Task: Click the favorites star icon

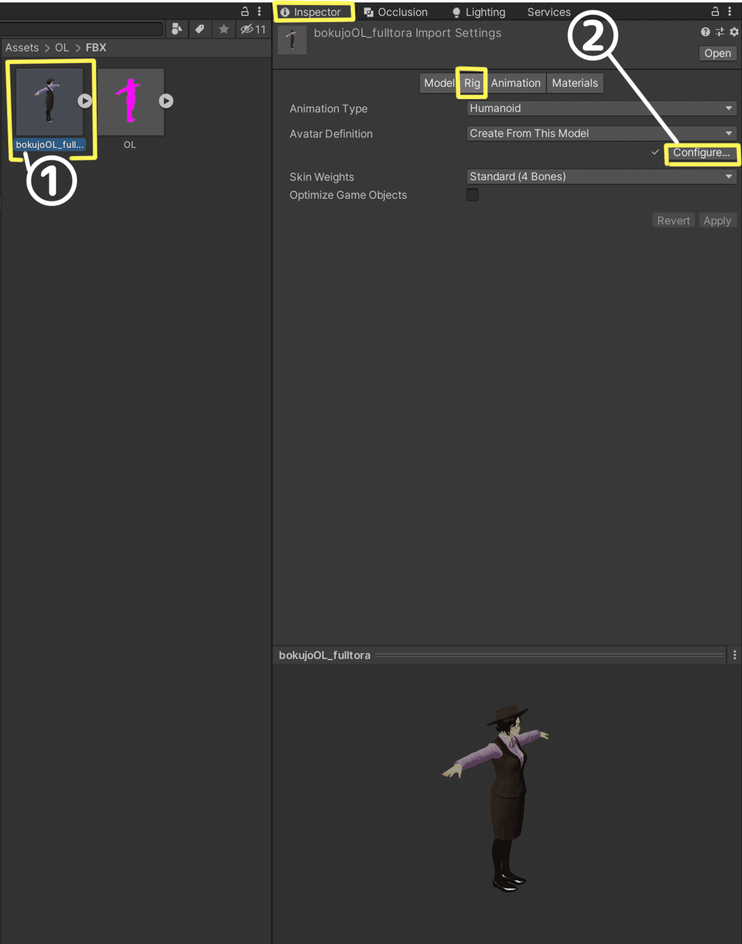Action: 224,28
